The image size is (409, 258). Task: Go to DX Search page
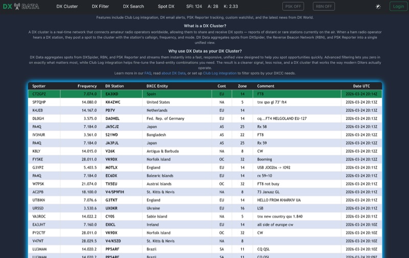[133, 7]
